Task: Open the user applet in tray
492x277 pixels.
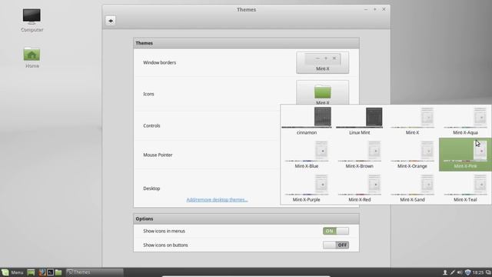Action: (445, 272)
